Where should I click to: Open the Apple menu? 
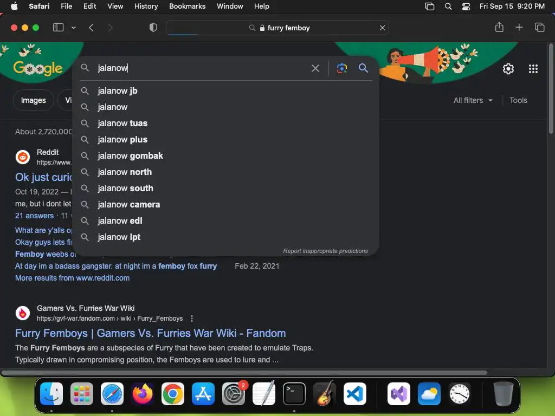coord(14,6)
